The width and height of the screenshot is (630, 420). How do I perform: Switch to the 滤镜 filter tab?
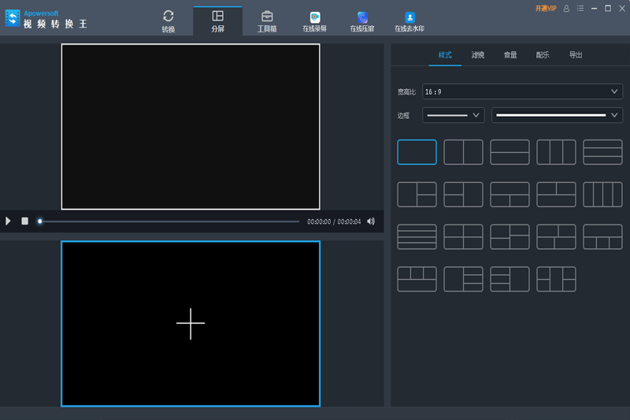pyautogui.click(x=478, y=55)
